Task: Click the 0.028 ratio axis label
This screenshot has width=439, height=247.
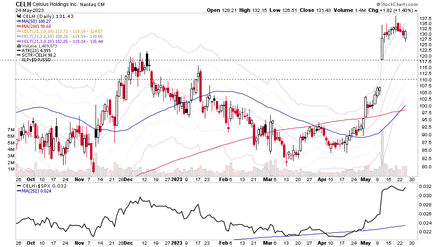Action: [425, 205]
